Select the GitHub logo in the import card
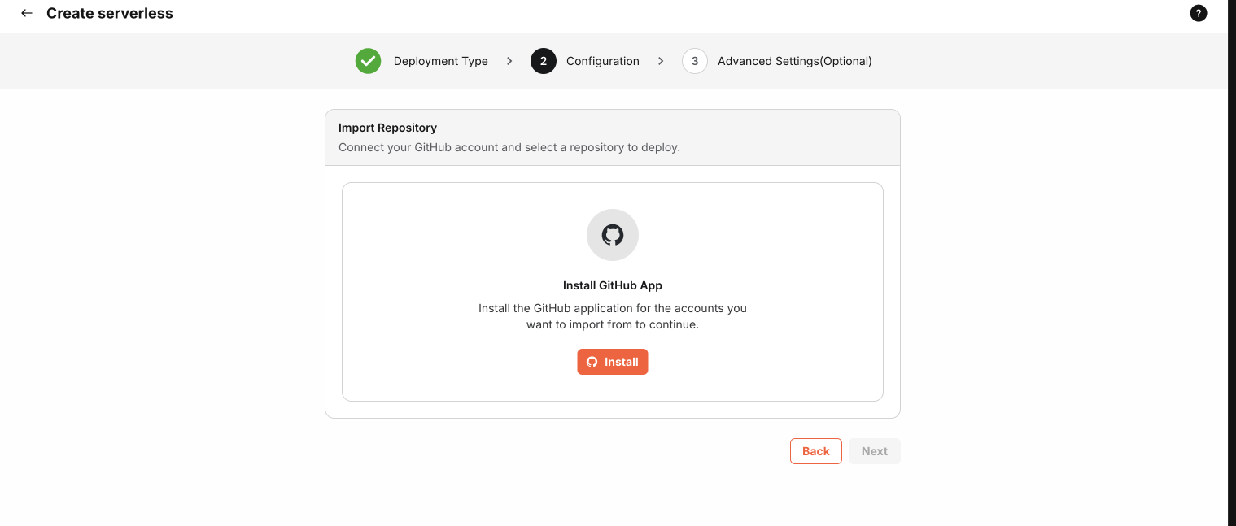Screen dimensions: 1236x526 pos(612,235)
